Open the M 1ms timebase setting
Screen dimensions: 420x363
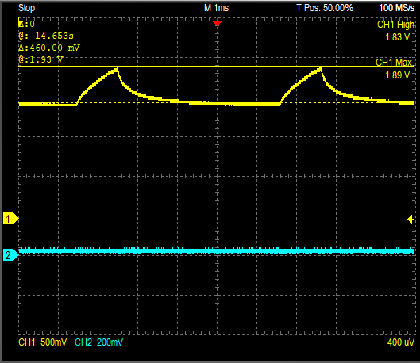(x=216, y=8)
